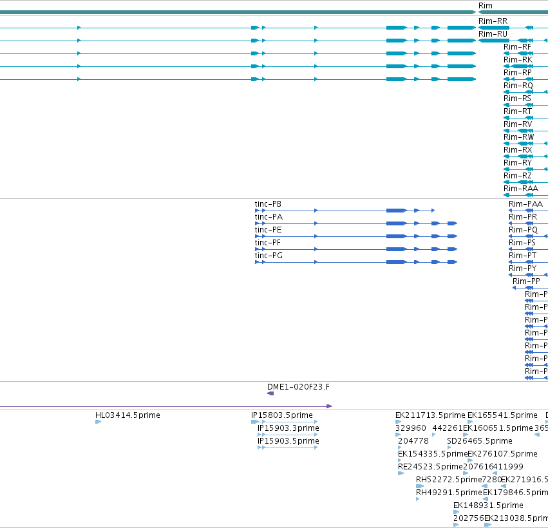Image resolution: width=548 pixels, height=528 pixels.
Task: Click the 204778 feature label
Action: (413, 441)
